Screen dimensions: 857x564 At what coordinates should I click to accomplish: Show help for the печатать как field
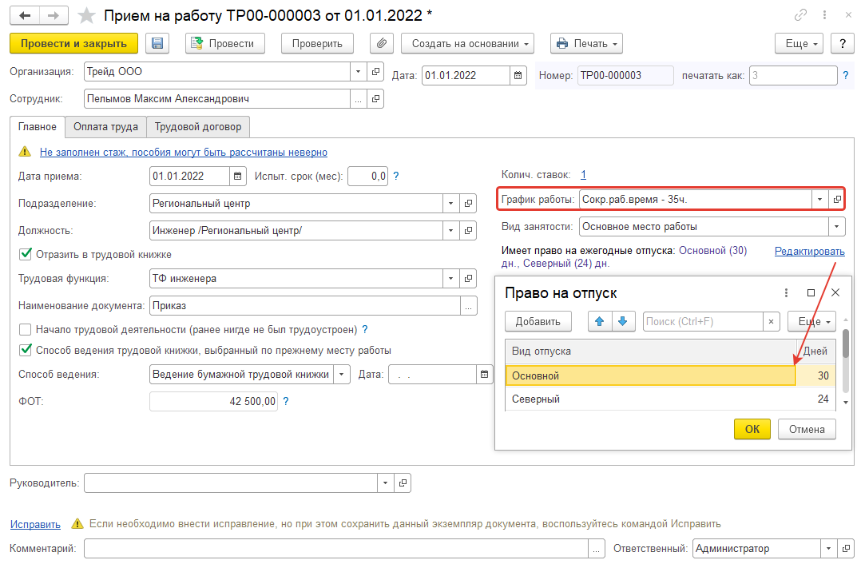point(846,75)
